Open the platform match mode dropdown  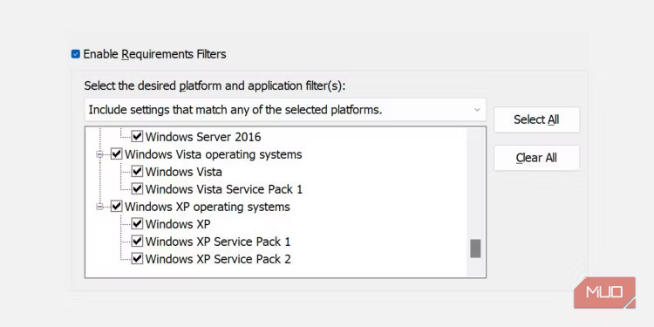pos(285,110)
